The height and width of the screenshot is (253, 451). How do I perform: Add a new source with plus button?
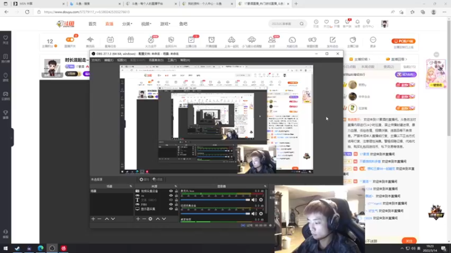[x=138, y=219]
